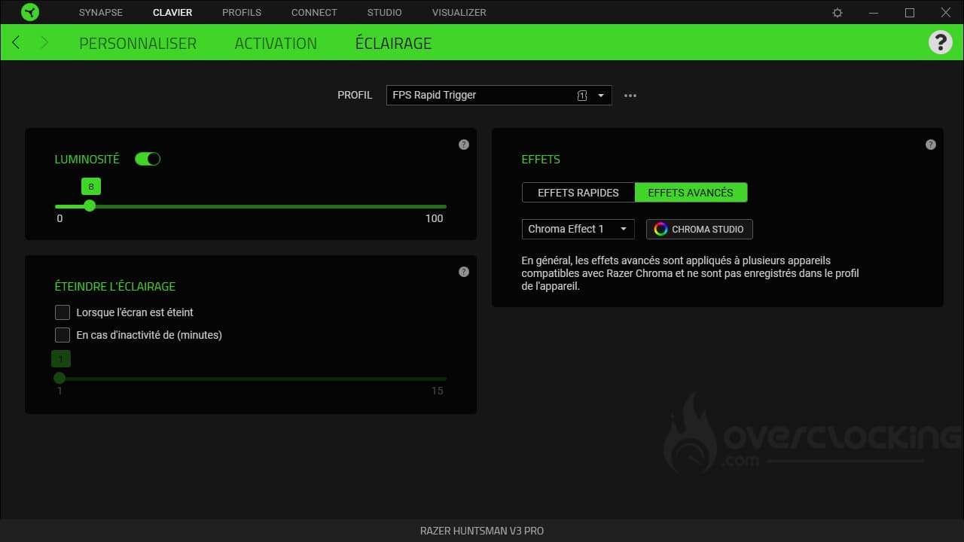The width and height of the screenshot is (964, 542).
Task: Open the CONNECT tab
Action: 314,13
